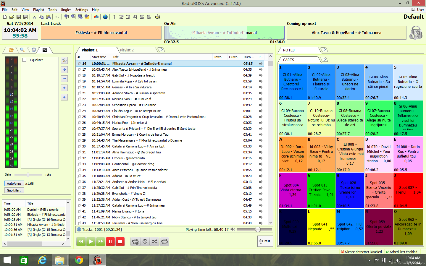Toggle the repeat-one-track button

pos(135,241)
